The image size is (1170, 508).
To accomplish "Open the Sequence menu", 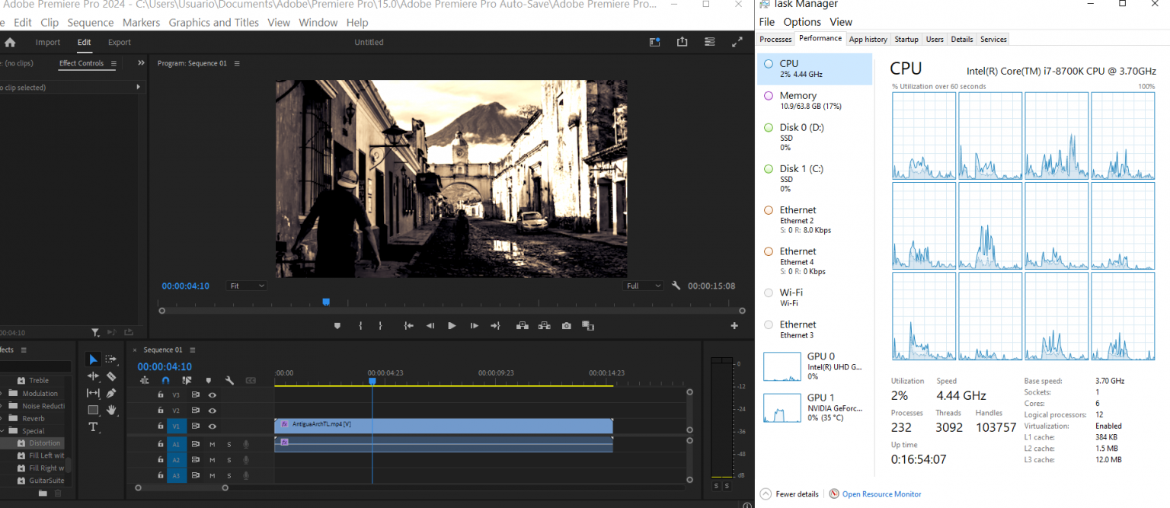I will (x=91, y=23).
